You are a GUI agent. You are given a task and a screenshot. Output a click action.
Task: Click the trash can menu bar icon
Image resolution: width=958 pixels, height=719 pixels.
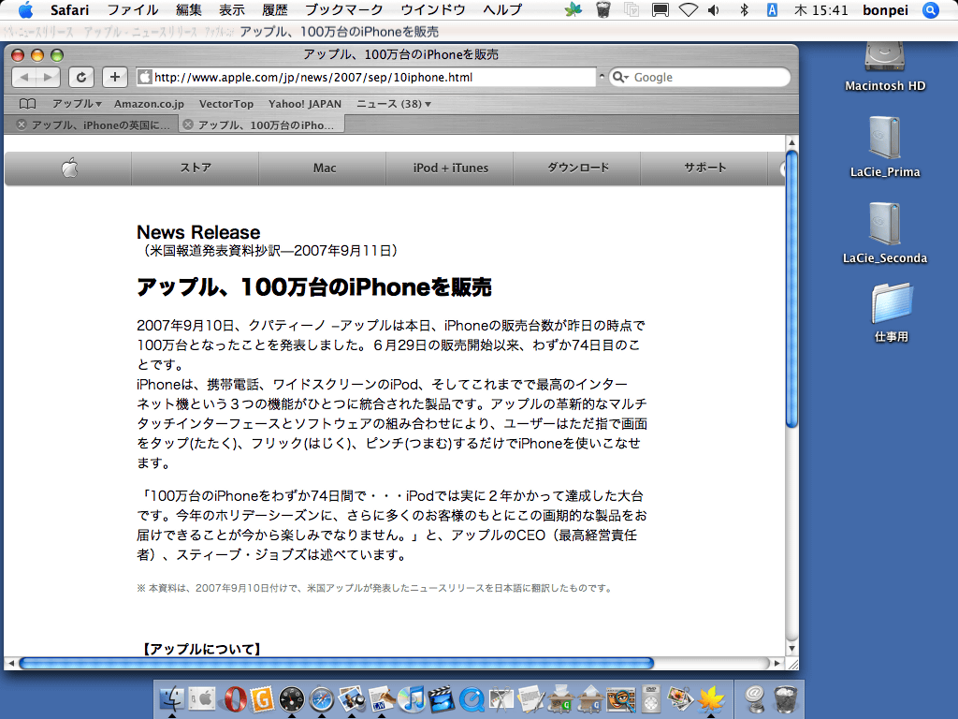tap(602, 9)
